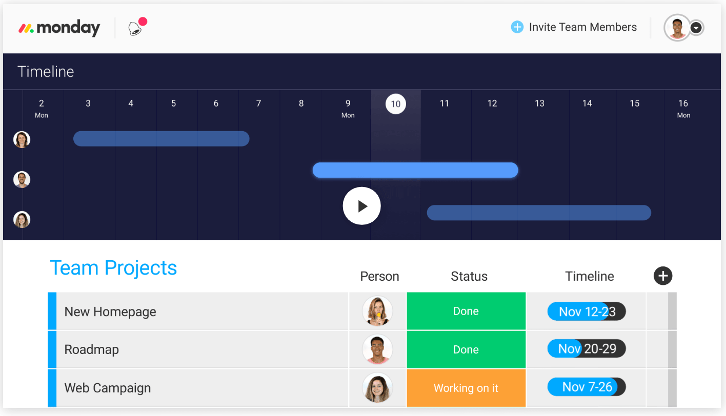Click the Web Campaign person avatar
Screen dimensions: 726x416
tap(377, 388)
